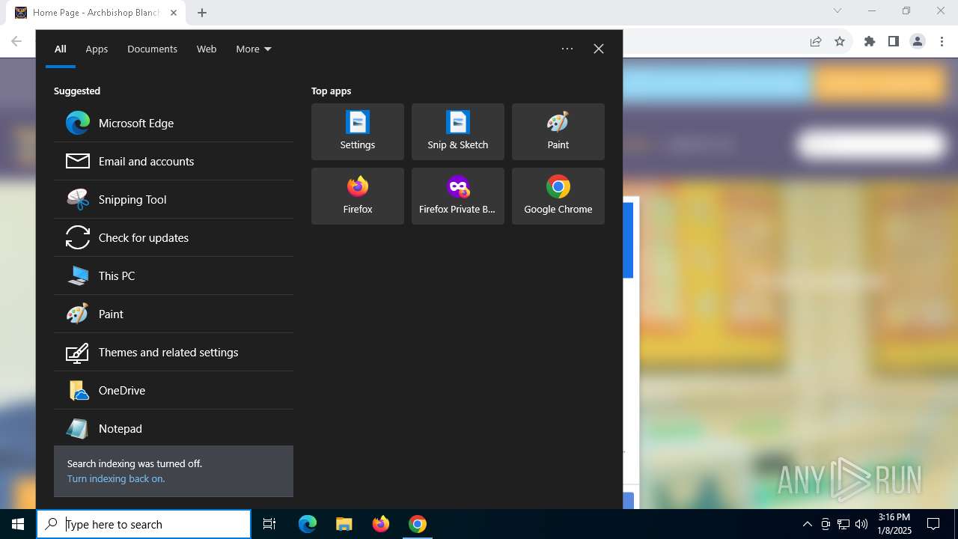Open search panel options ellipsis menu
Viewport: 958px width, 539px height.
(x=567, y=49)
